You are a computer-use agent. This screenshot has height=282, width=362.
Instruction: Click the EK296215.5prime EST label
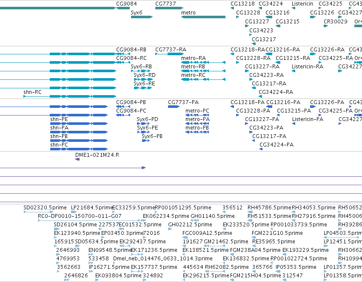tap(206, 276)
